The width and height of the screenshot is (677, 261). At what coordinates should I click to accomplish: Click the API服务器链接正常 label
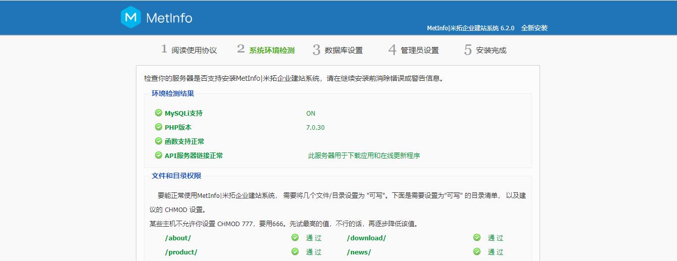(x=194, y=155)
